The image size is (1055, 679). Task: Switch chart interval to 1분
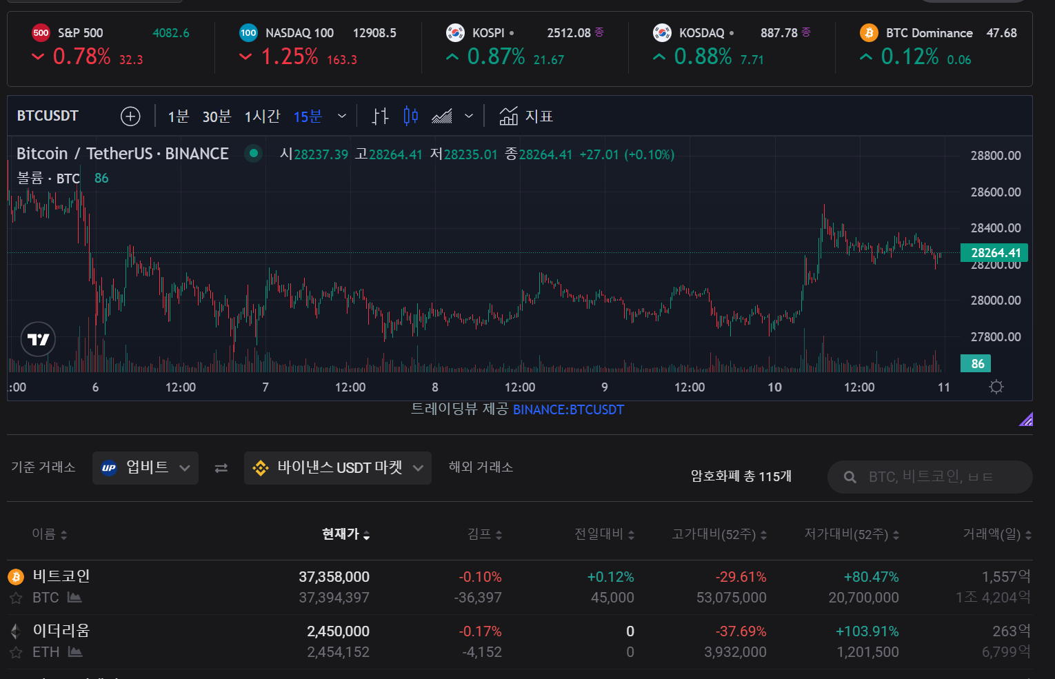pyautogui.click(x=179, y=116)
